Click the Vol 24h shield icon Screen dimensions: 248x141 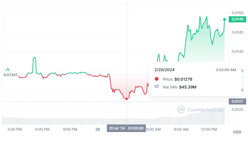tap(157, 86)
